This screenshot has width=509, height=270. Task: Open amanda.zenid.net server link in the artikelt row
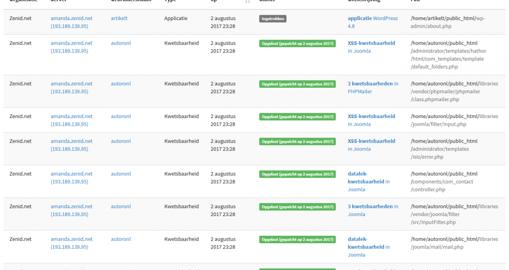[71, 22]
